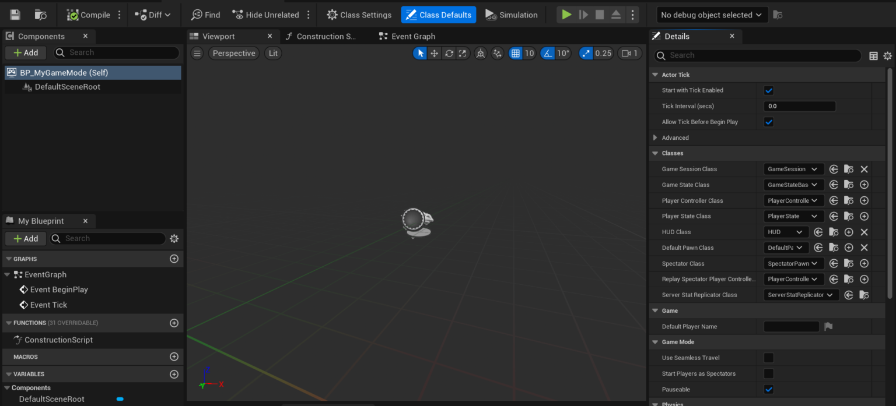Screen dimensions: 896x406
Task: Open the Find search for this Blueprint
Action: [205, 14]
